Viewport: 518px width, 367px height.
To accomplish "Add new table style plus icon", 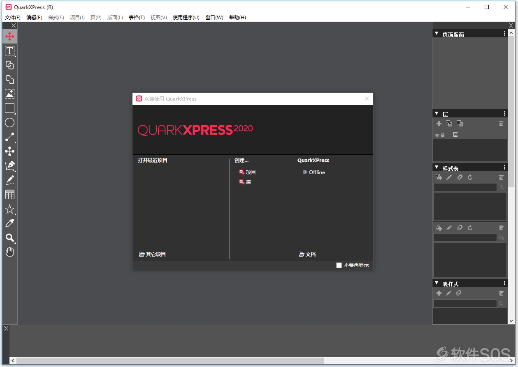I will point(439,293).
